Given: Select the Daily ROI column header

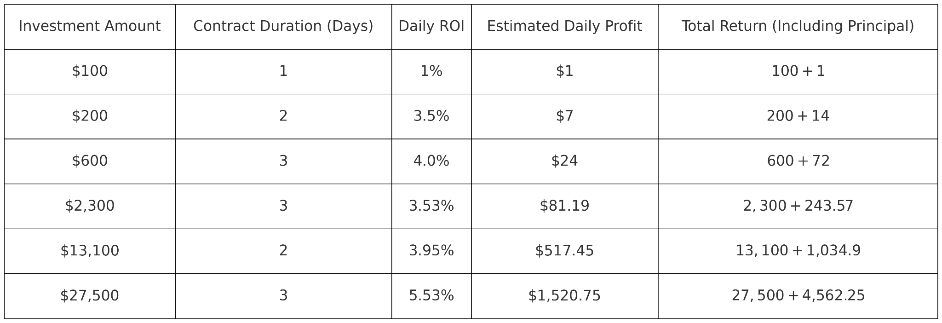Looking at the screenshot, I should pos(431,26).
